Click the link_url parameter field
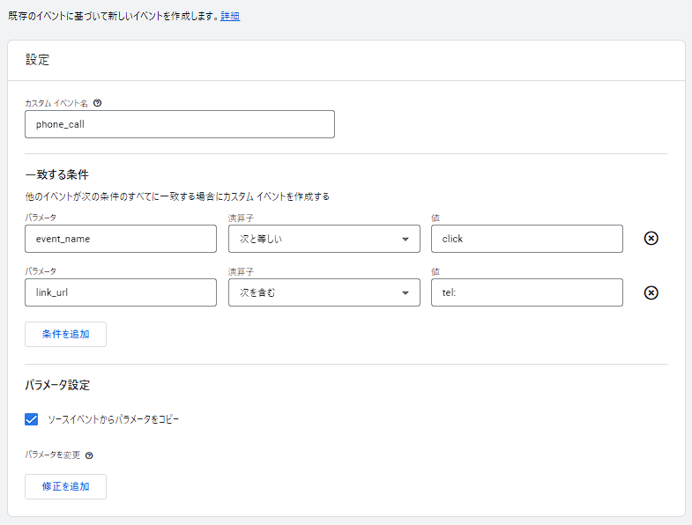Viewport: 692px width, 525px height. click(121, 292)
